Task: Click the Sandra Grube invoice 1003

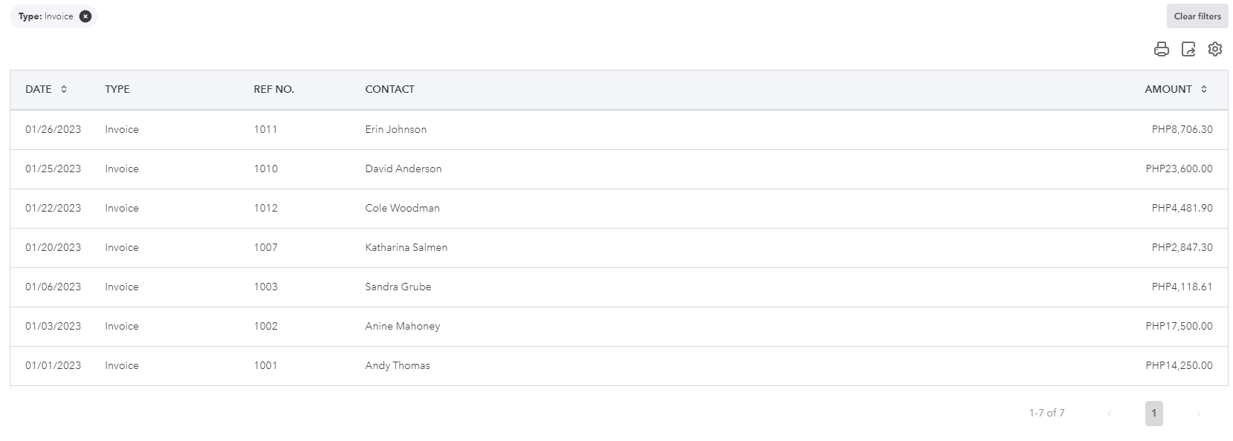Action: tap(398, 287)
